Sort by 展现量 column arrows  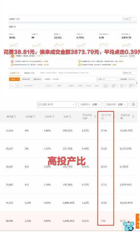15,116
